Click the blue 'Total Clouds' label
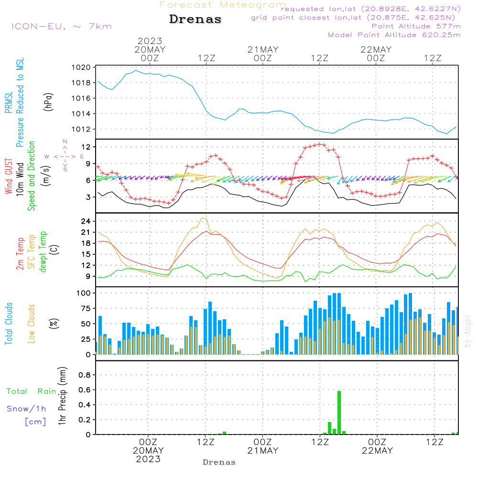 tap(9, 324)
